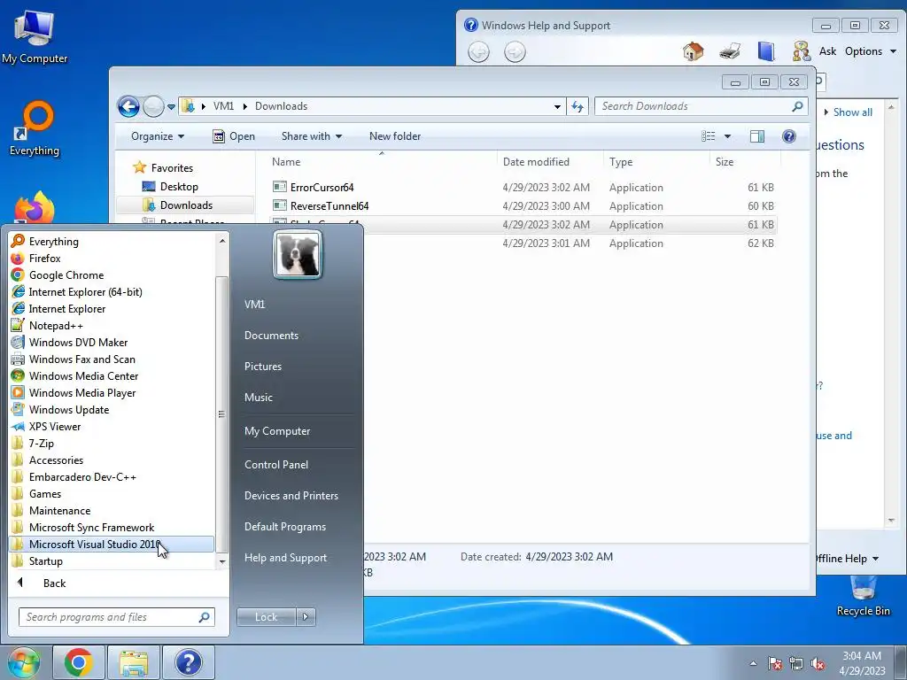Click the Chrome icon on the taskbar
907x680 pixels.
(x=79, y=662)
